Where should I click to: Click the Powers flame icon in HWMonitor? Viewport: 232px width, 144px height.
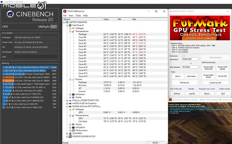[73, 80]
